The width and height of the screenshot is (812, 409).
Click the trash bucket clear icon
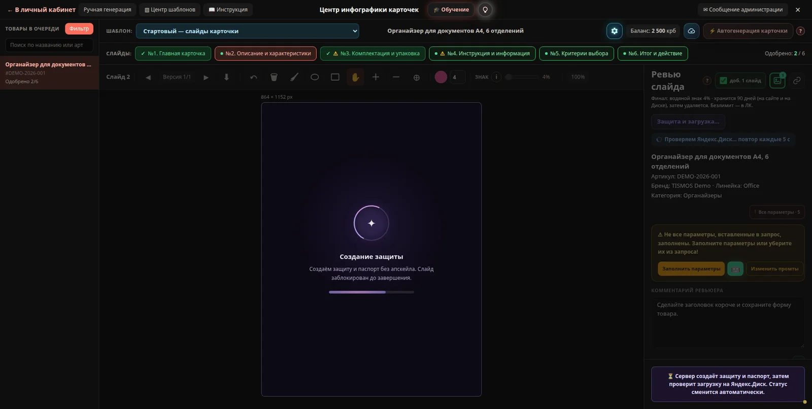click(x=274, y=77)
